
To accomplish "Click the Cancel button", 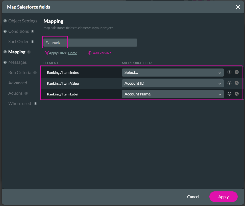I will tap(193, 197).
